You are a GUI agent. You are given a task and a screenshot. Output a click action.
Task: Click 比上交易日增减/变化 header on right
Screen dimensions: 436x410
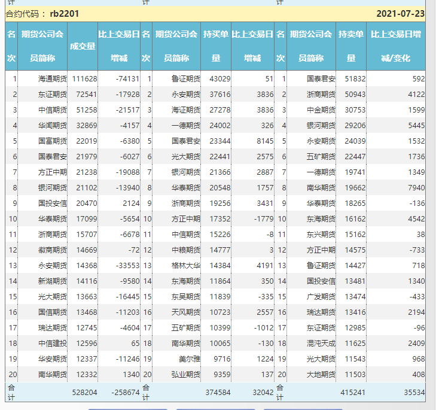tap(396, 46)
